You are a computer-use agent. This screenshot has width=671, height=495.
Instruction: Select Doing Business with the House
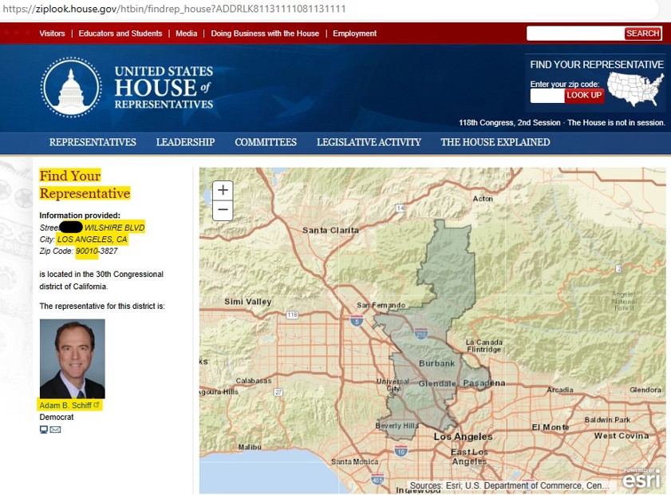tap(265, 34)
